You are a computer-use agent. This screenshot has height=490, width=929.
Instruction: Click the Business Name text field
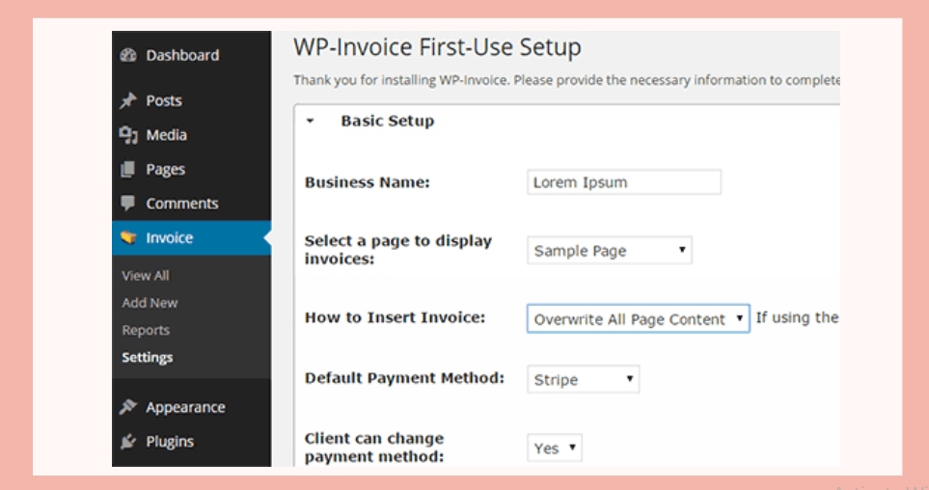point(623,182)
